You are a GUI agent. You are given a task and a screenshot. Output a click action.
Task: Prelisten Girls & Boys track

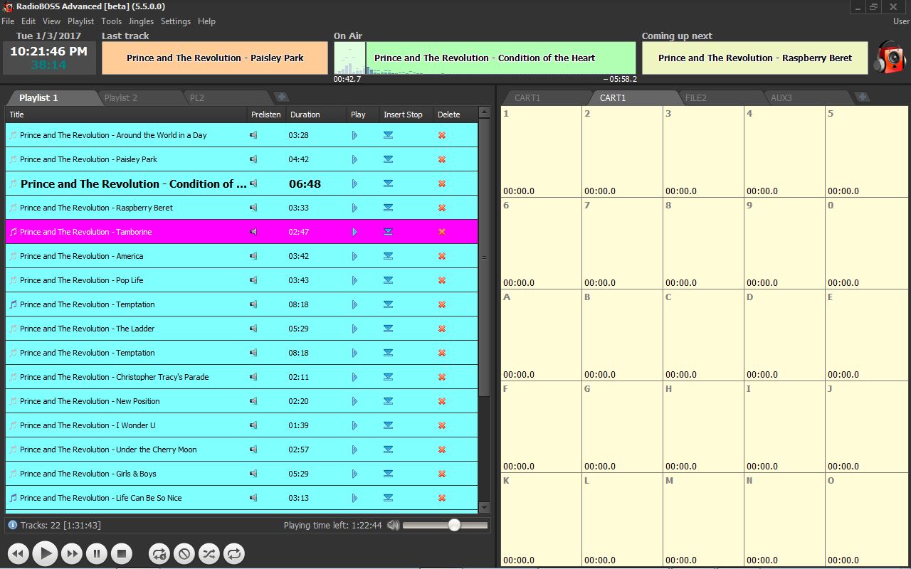pos(253,474)
